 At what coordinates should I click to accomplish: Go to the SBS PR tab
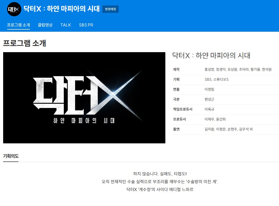pyautogui.click(x=86, y=25)
